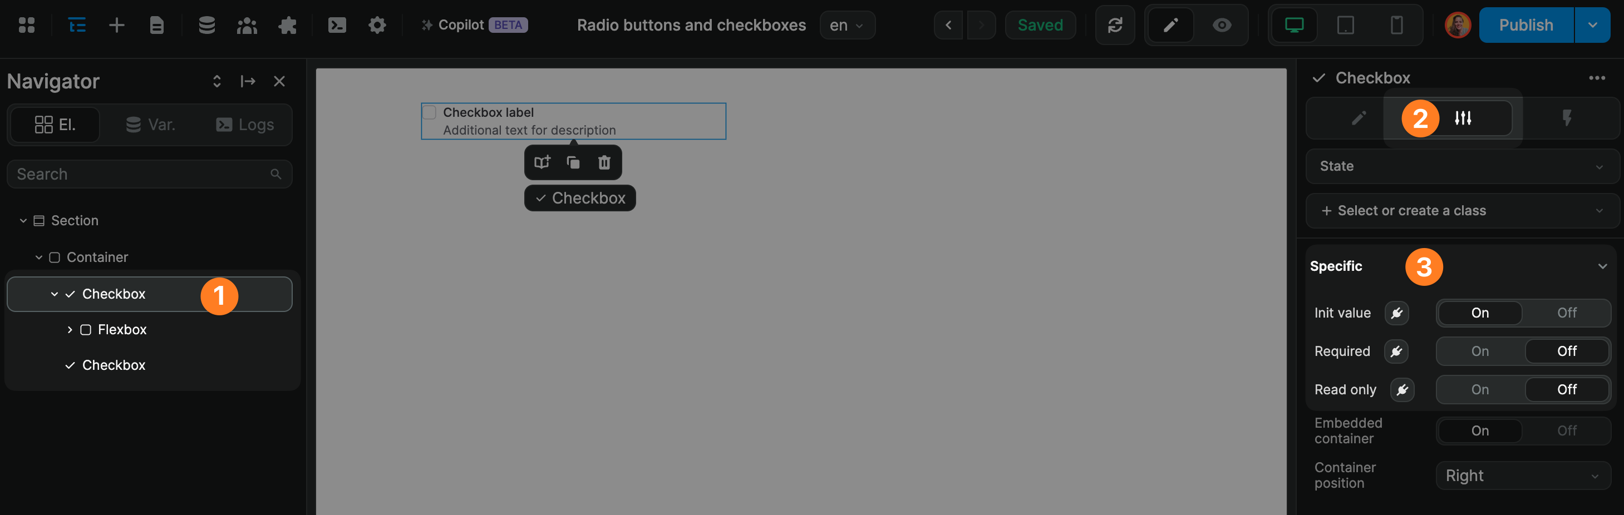1624x515 pixels.
Task: Click the Publish button
Action: (1525, 25)
